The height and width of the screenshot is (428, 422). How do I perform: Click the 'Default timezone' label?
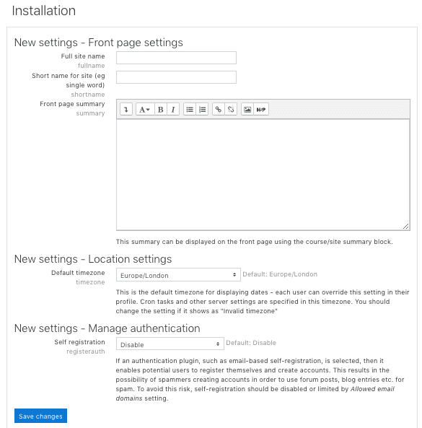(x=78, y=273)
